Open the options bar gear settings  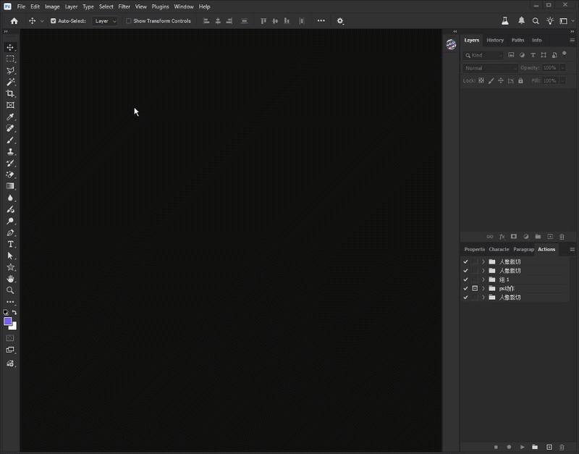[340, 21]
